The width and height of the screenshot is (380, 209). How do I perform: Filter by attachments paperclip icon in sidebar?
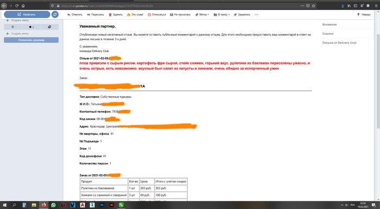(49, 27)
